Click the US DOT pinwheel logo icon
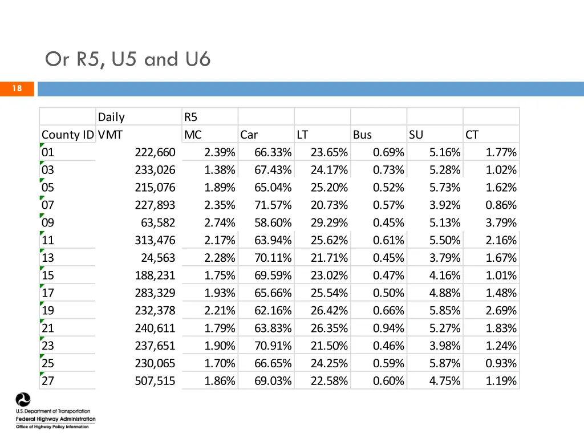The height and width of the screenshot is (438, 584). [23, 400]
